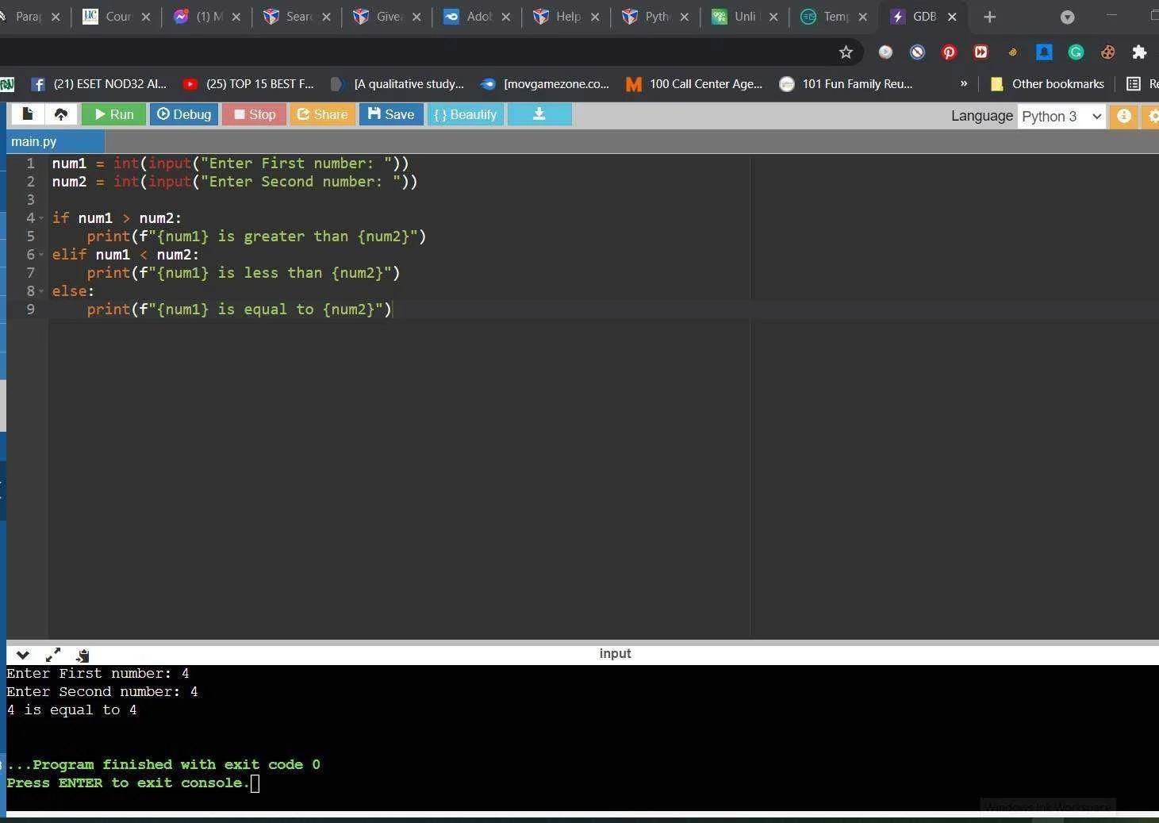Click the 'Program finished with exit code 0' line
This screenshot has height=823, width=1159.
click(163, 765)
